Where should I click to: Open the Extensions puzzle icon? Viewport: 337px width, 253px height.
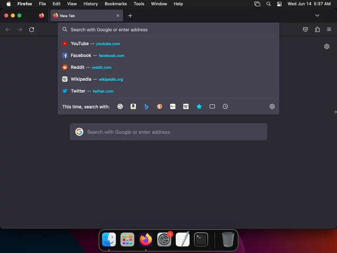[317, 29]
